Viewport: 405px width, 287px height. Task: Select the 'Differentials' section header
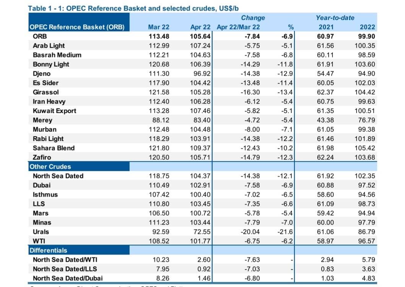tap(48, 250)
